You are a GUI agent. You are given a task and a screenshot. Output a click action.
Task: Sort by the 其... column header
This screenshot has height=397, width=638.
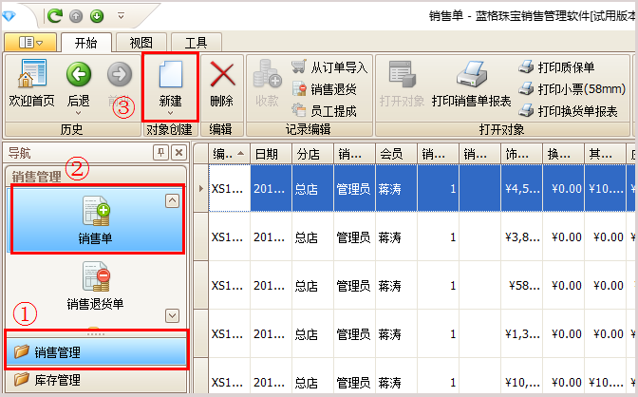[605, 154]
